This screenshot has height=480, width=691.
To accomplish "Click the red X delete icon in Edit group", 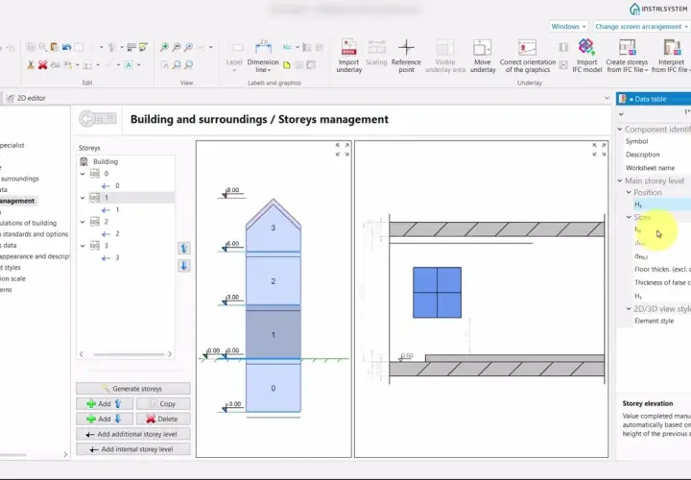I will tap(43, 64).
